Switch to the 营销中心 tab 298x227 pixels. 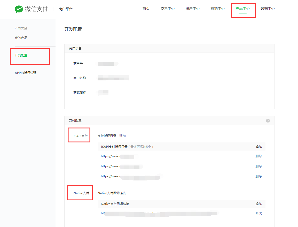(218, 9)
